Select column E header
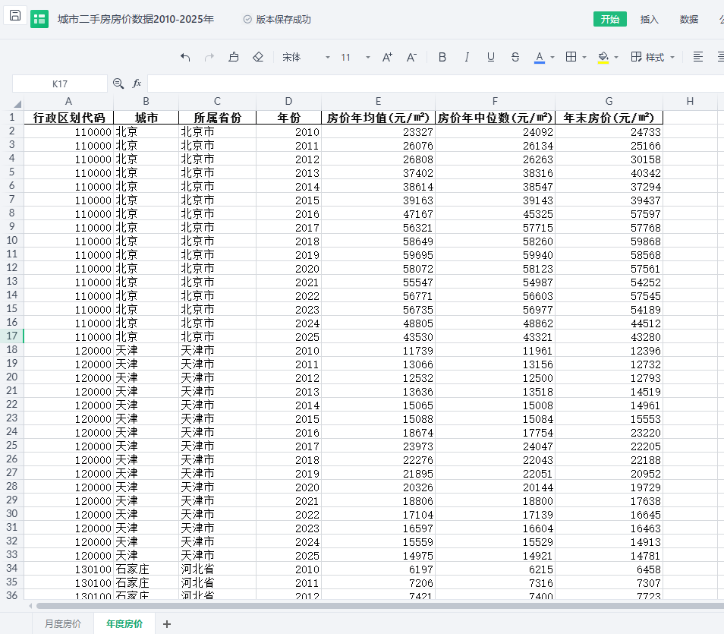Screen dimensions: 724x634 pyautogui.click(x=378, y=101)
